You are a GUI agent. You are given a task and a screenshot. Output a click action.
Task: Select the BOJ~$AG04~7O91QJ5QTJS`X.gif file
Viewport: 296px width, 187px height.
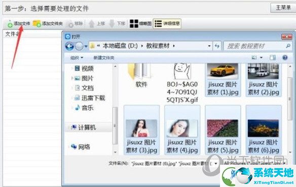coord(182,83)
